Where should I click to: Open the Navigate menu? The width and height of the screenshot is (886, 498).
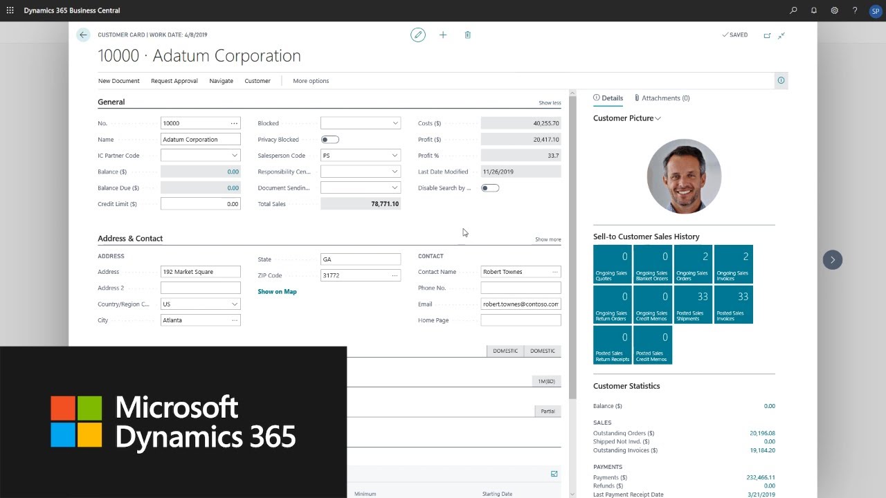click(x=221, y=81)
